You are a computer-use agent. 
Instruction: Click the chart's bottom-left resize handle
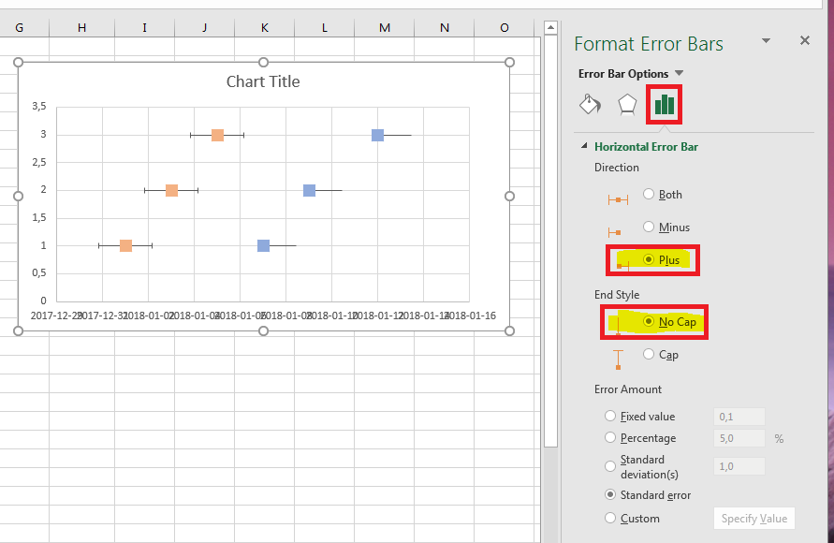click(x=18, y=330)
